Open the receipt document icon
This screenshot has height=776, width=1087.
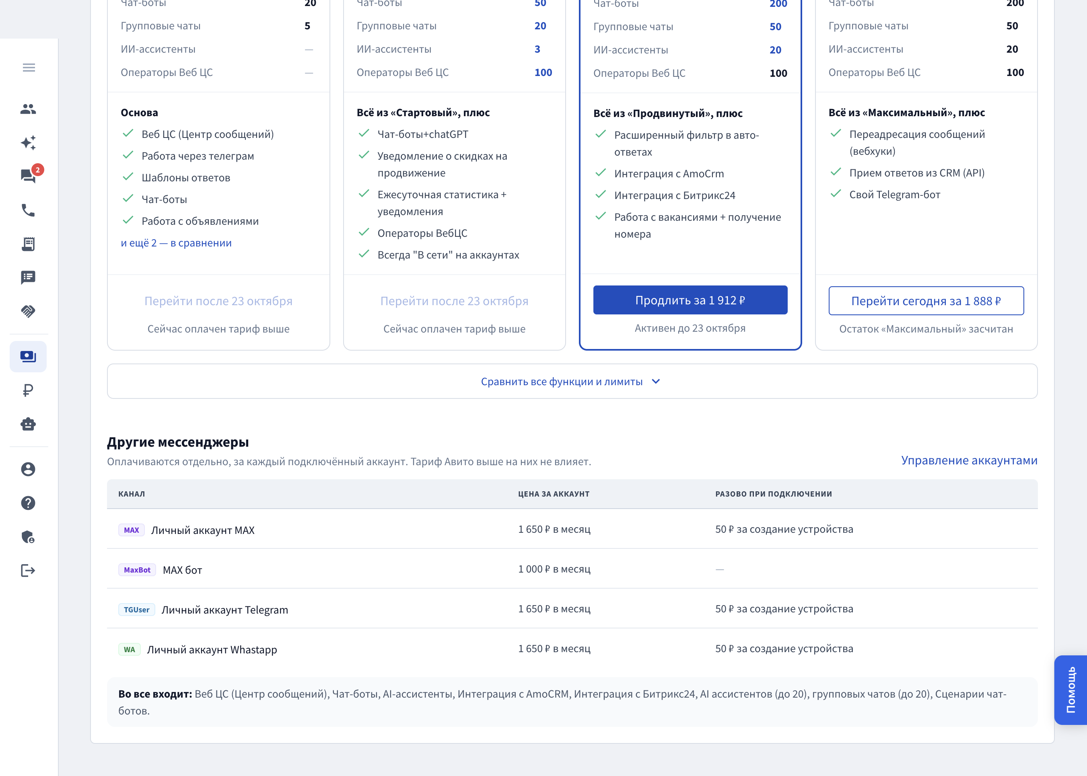tap(28, 244)
